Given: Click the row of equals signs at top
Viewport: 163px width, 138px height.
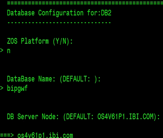Looking at the screenshot, I should [85, 3].
